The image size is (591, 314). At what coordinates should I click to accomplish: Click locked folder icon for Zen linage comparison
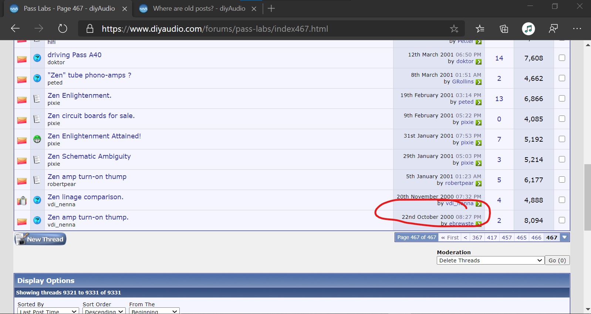(22, 200)
